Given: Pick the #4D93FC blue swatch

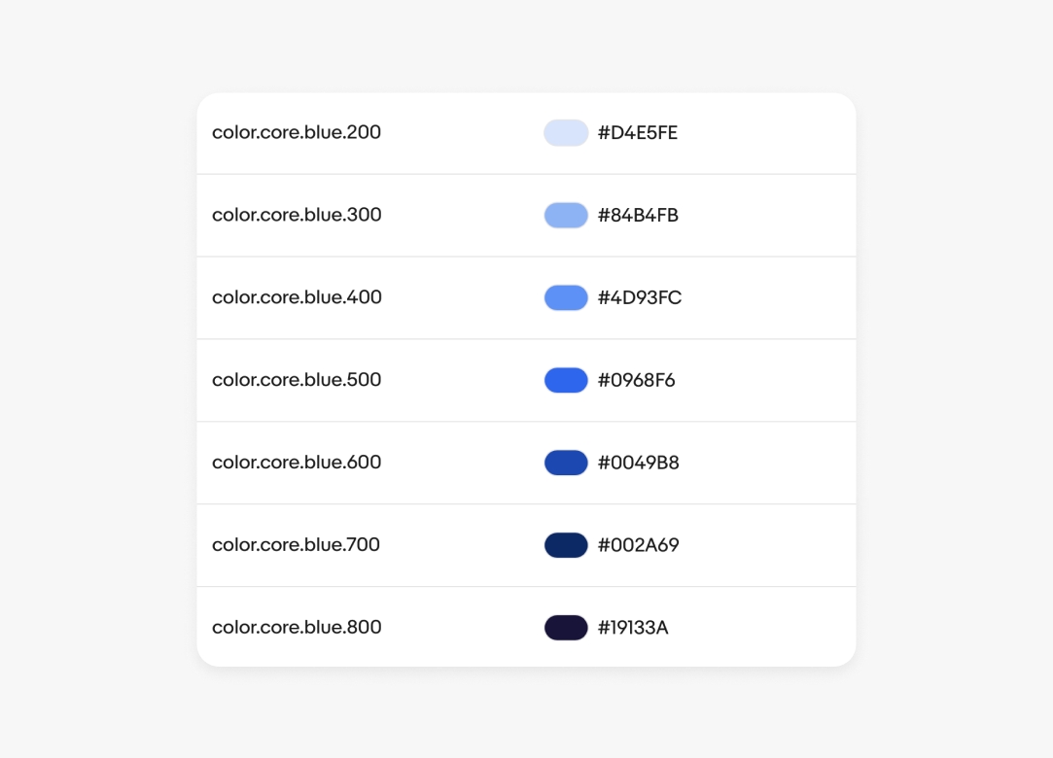Looking at the screenshot, I should point(566,298).
